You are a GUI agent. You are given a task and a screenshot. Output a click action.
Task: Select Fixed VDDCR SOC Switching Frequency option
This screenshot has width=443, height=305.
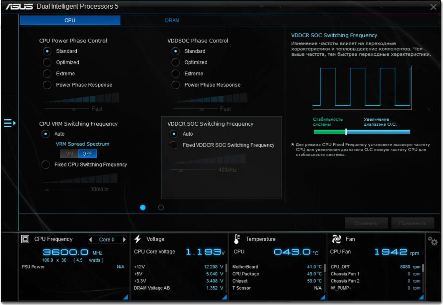[174, 145]
